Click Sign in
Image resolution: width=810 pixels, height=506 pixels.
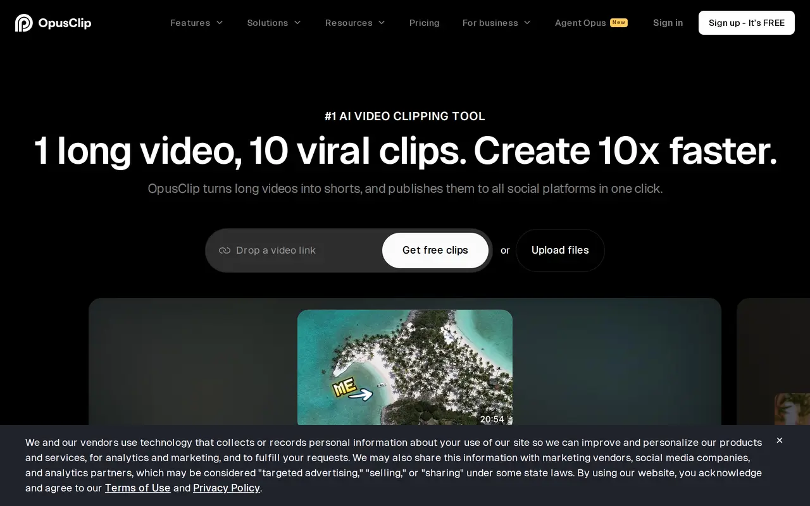point(668,23)
